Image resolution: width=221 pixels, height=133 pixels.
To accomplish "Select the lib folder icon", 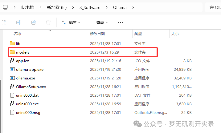I will point(12,43).
